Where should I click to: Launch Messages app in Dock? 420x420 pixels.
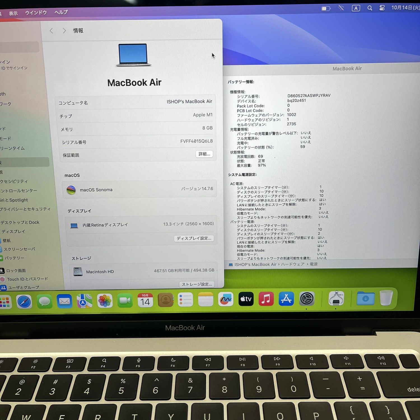(44, 302)
